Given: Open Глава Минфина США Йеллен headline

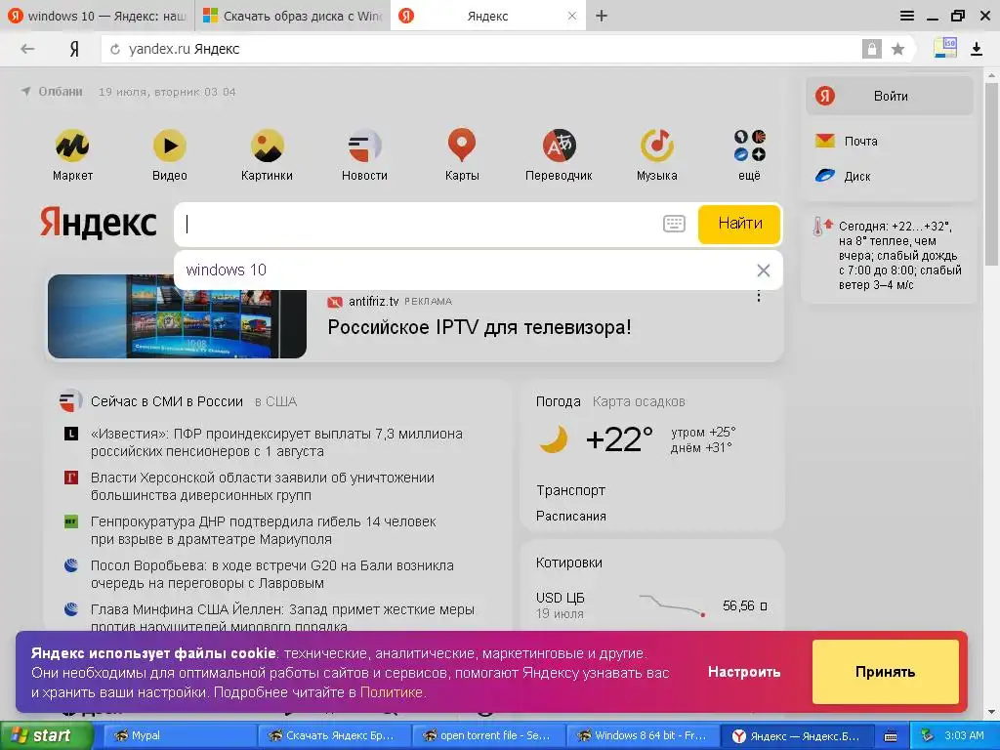Looking at the screenshot, I should (x=282, y=617).
